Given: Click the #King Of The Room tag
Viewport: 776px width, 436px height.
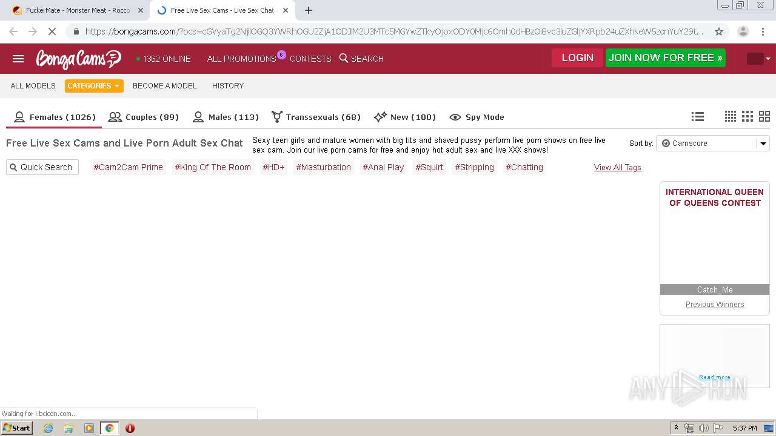Looking at the screenshot, I should click(213, 167).
